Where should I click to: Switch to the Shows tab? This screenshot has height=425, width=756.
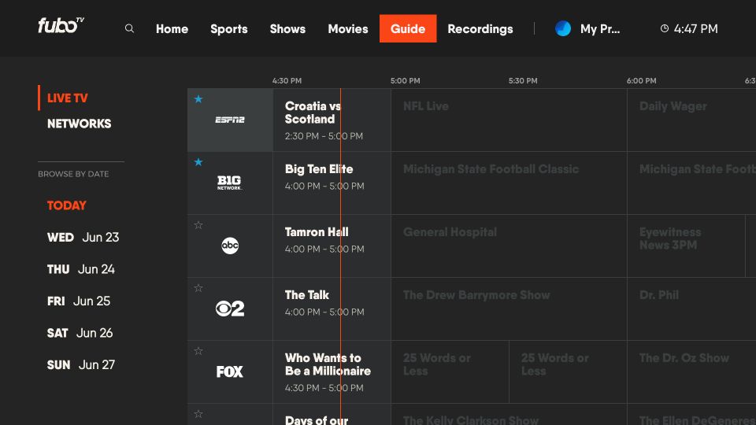tap(287, 29)
